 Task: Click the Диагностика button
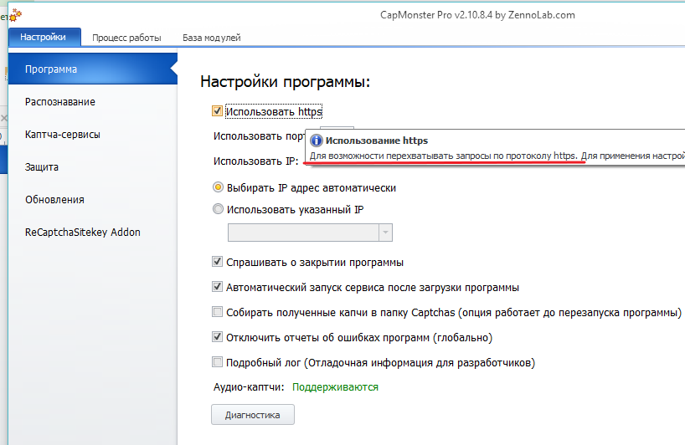point(253,414)
